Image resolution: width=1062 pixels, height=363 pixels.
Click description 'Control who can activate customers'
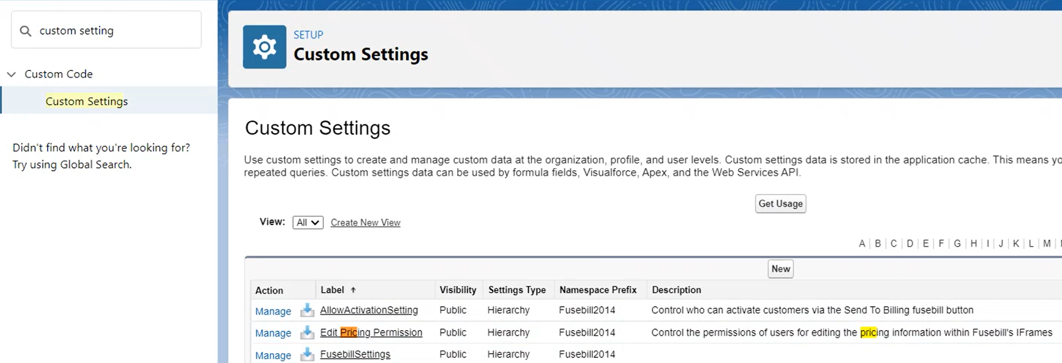click(812, 310)
